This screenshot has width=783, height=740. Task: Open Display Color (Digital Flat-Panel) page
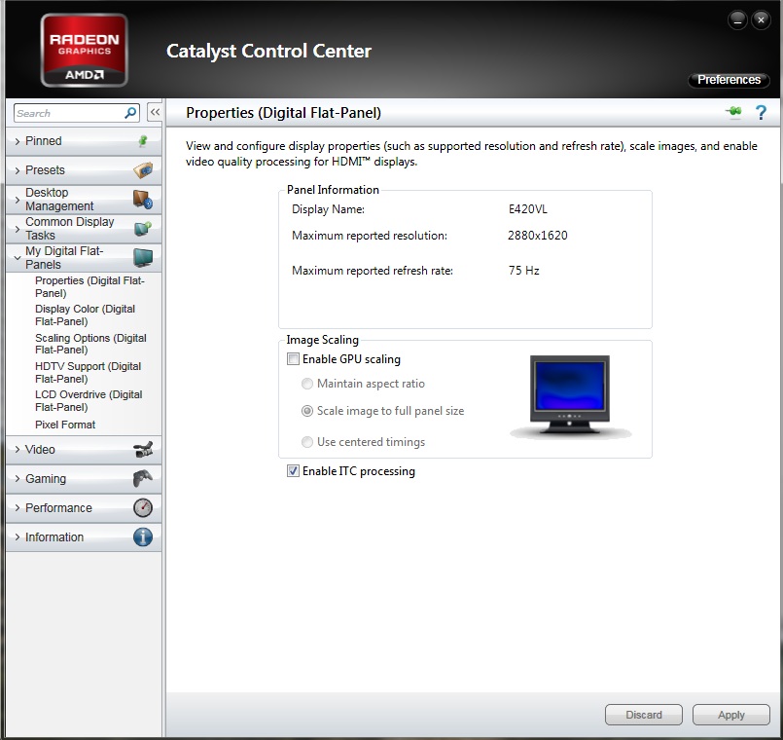86,315
